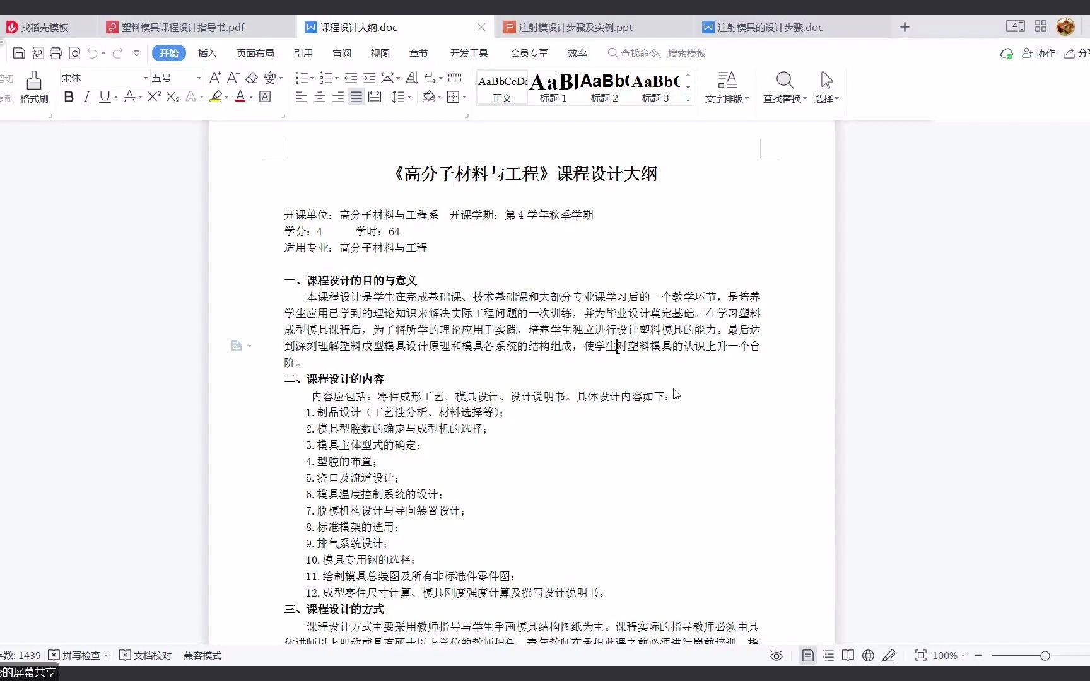This screenshot has height=681, width=1090.
Task: Open new tab with plus button
Action: (x=905, y=27)
